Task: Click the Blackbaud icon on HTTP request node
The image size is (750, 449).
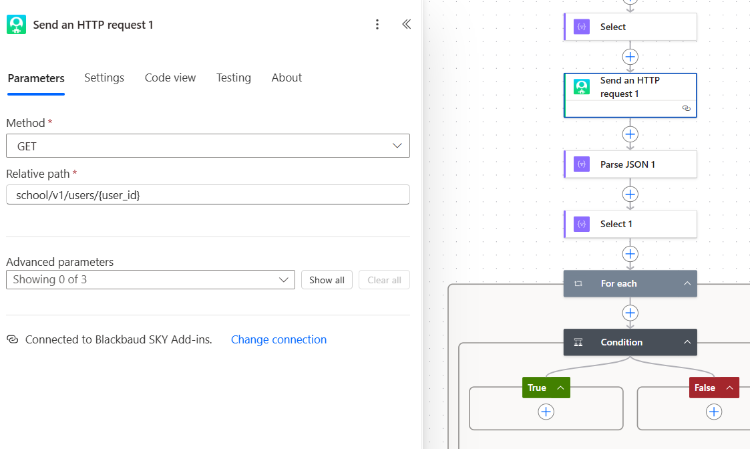Action: coord(582,87)
